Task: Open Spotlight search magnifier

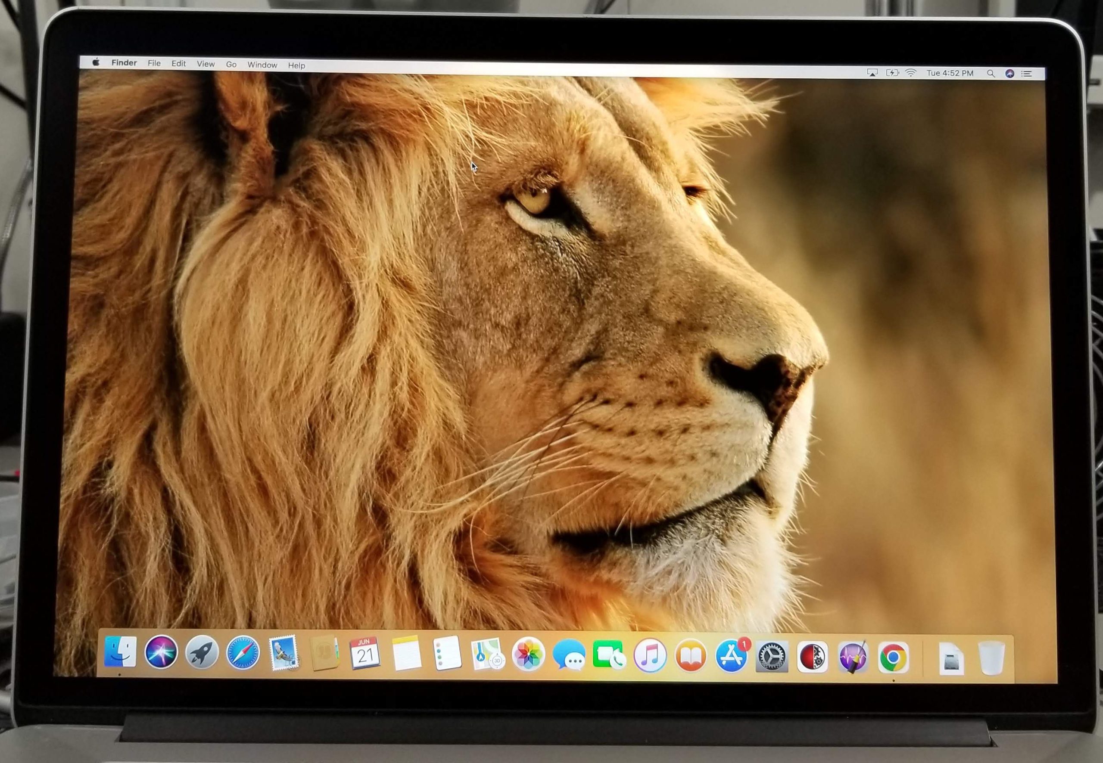Action: click(x=991, y=74)
